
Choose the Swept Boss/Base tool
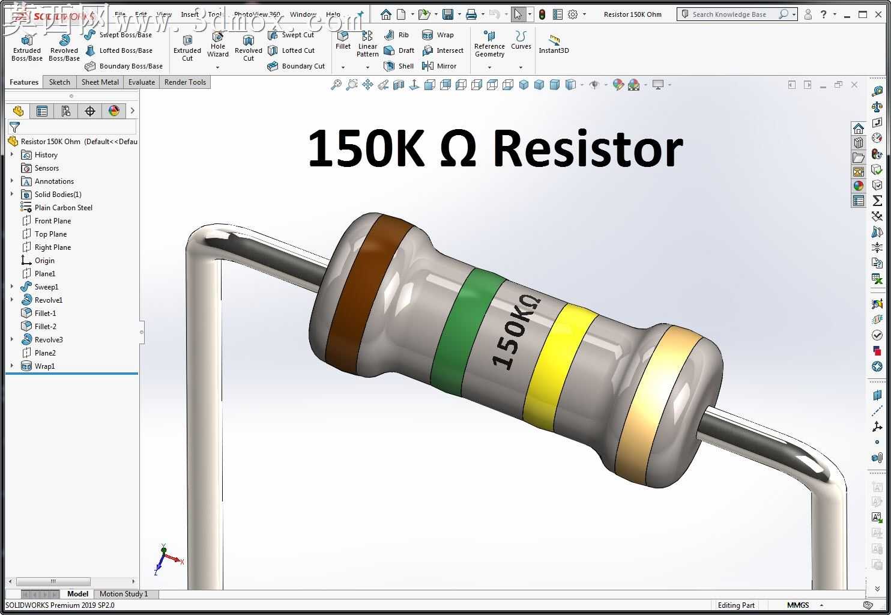click(x=118, y=35)
